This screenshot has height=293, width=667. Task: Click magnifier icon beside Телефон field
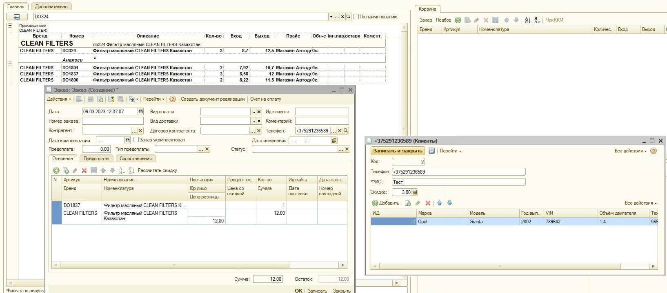click(346, 131)
